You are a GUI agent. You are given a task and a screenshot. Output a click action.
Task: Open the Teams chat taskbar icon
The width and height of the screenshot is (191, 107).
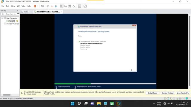(x=92, y=103)
